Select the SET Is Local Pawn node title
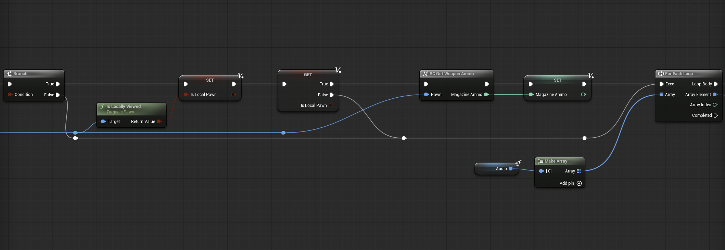 pos(210,80)
